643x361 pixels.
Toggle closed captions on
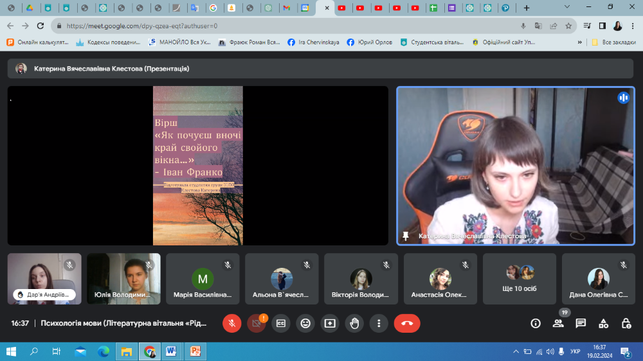click(x=281, y=323)
